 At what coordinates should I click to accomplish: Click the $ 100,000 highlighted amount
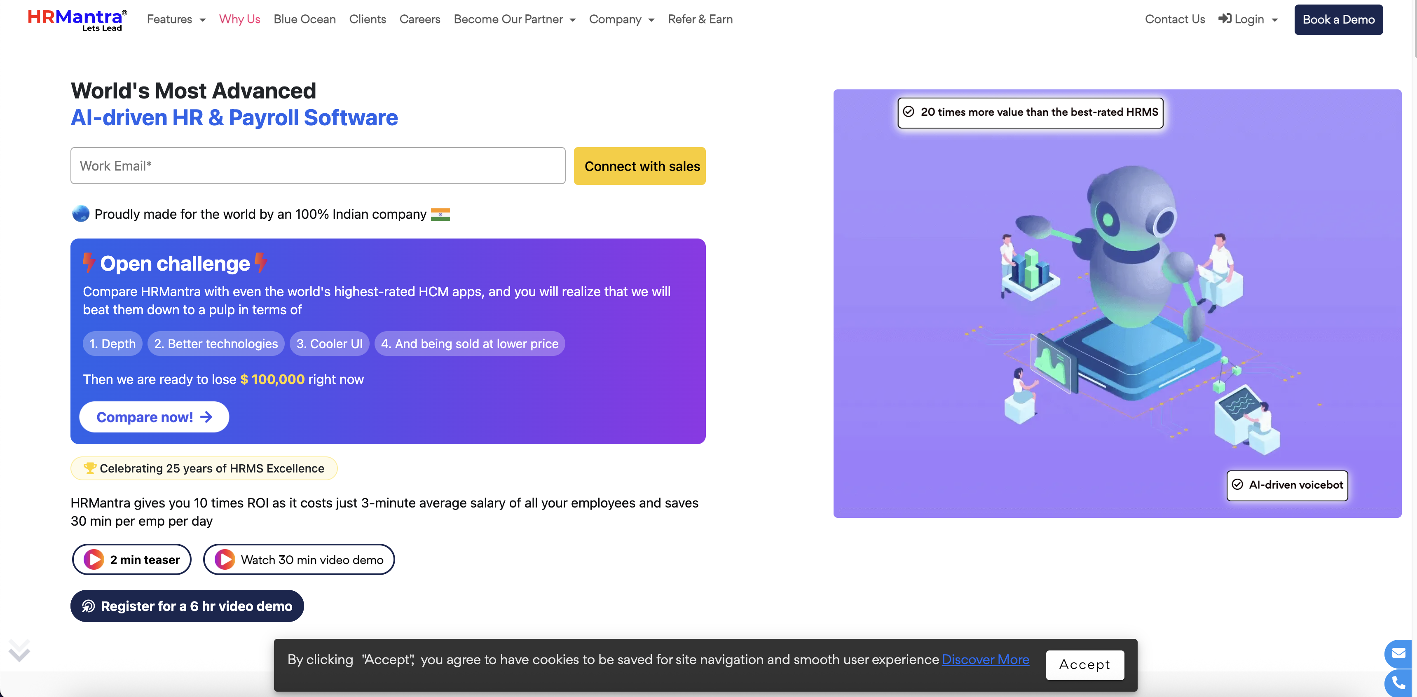point(272,379)
